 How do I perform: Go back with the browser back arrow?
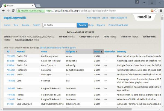(3, 11)
